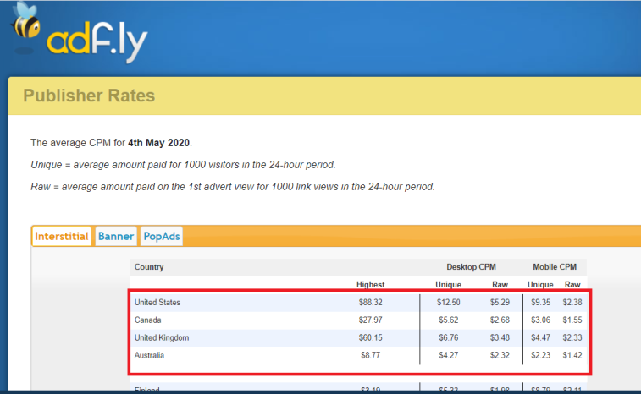Select the Country column header
Image resolution: width=641 pixels, height=394 pixels.
(x=149, y=267)
